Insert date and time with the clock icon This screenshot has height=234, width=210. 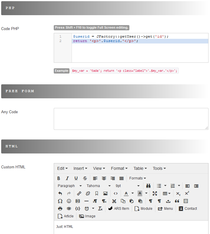pyautogui.click(x=87, y=209)
